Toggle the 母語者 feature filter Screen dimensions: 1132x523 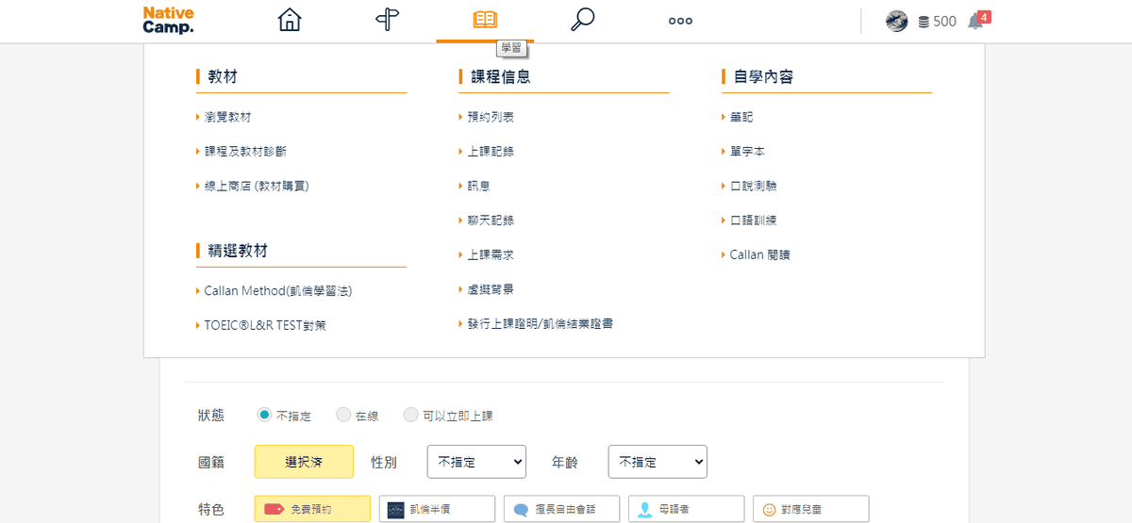click(x=686, y=509)
